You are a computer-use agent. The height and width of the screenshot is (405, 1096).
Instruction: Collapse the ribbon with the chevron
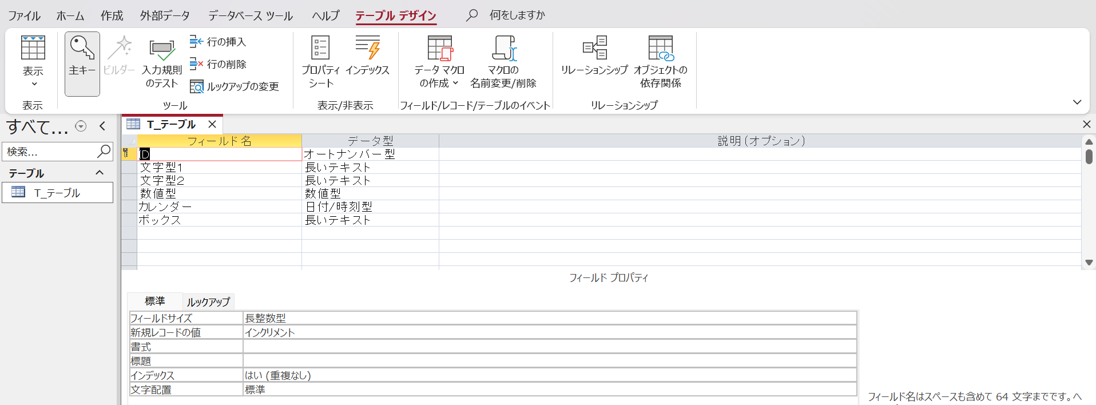point(1077,102)
